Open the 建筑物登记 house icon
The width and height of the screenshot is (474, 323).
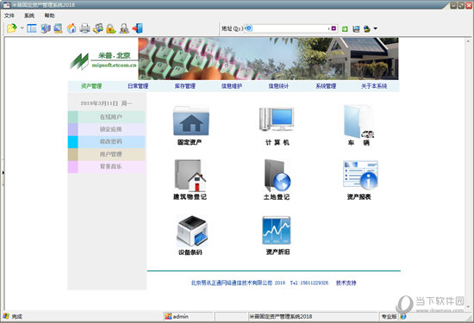tap(190, 176)
